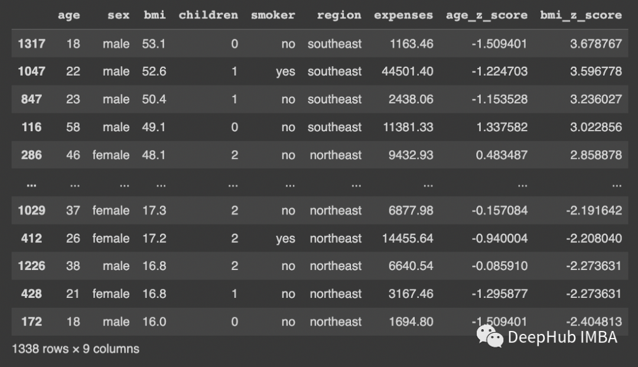Click the bmi value 53.1
The height and width of the screenshot is (367, 638).
[154, 44]
